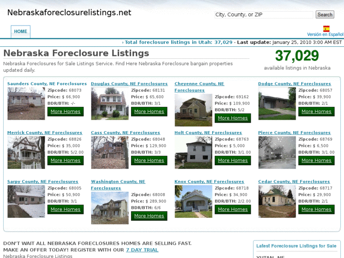This screenshot has width=344, height=258.
Task: Click the Search button
Action: [325, 15]
